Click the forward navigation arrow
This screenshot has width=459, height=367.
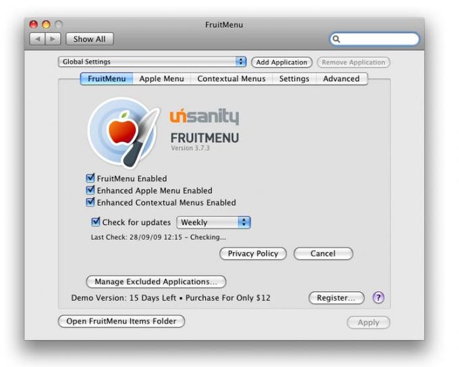click(x=53, y=39)
